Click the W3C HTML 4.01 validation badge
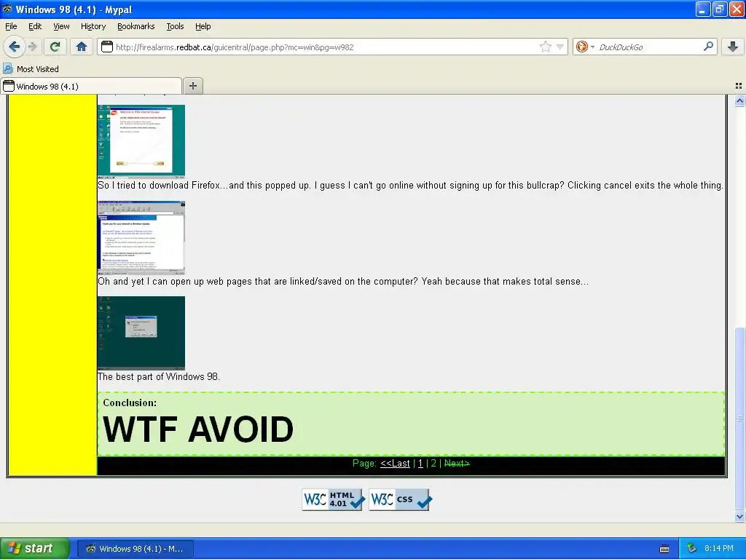746x559 pixels. [332, 499]
